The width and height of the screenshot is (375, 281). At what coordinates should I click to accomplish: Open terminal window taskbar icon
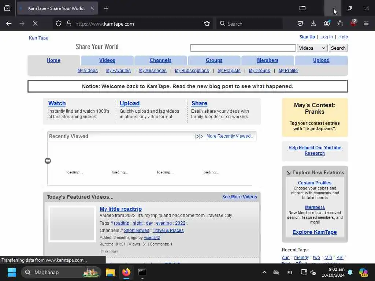pyautogui.click(x=142, y=272)
